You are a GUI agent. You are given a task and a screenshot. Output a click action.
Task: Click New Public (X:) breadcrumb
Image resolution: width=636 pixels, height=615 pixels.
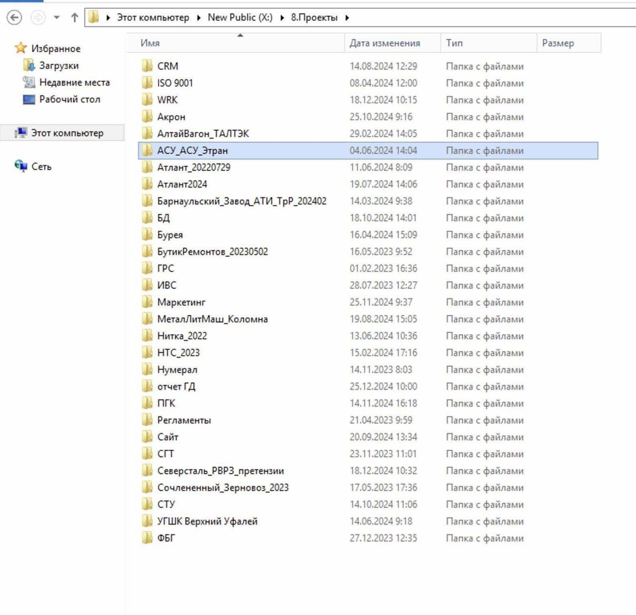(240, 17)
